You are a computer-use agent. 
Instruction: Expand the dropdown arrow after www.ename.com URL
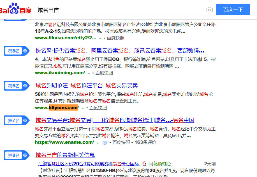click(98, 143)
